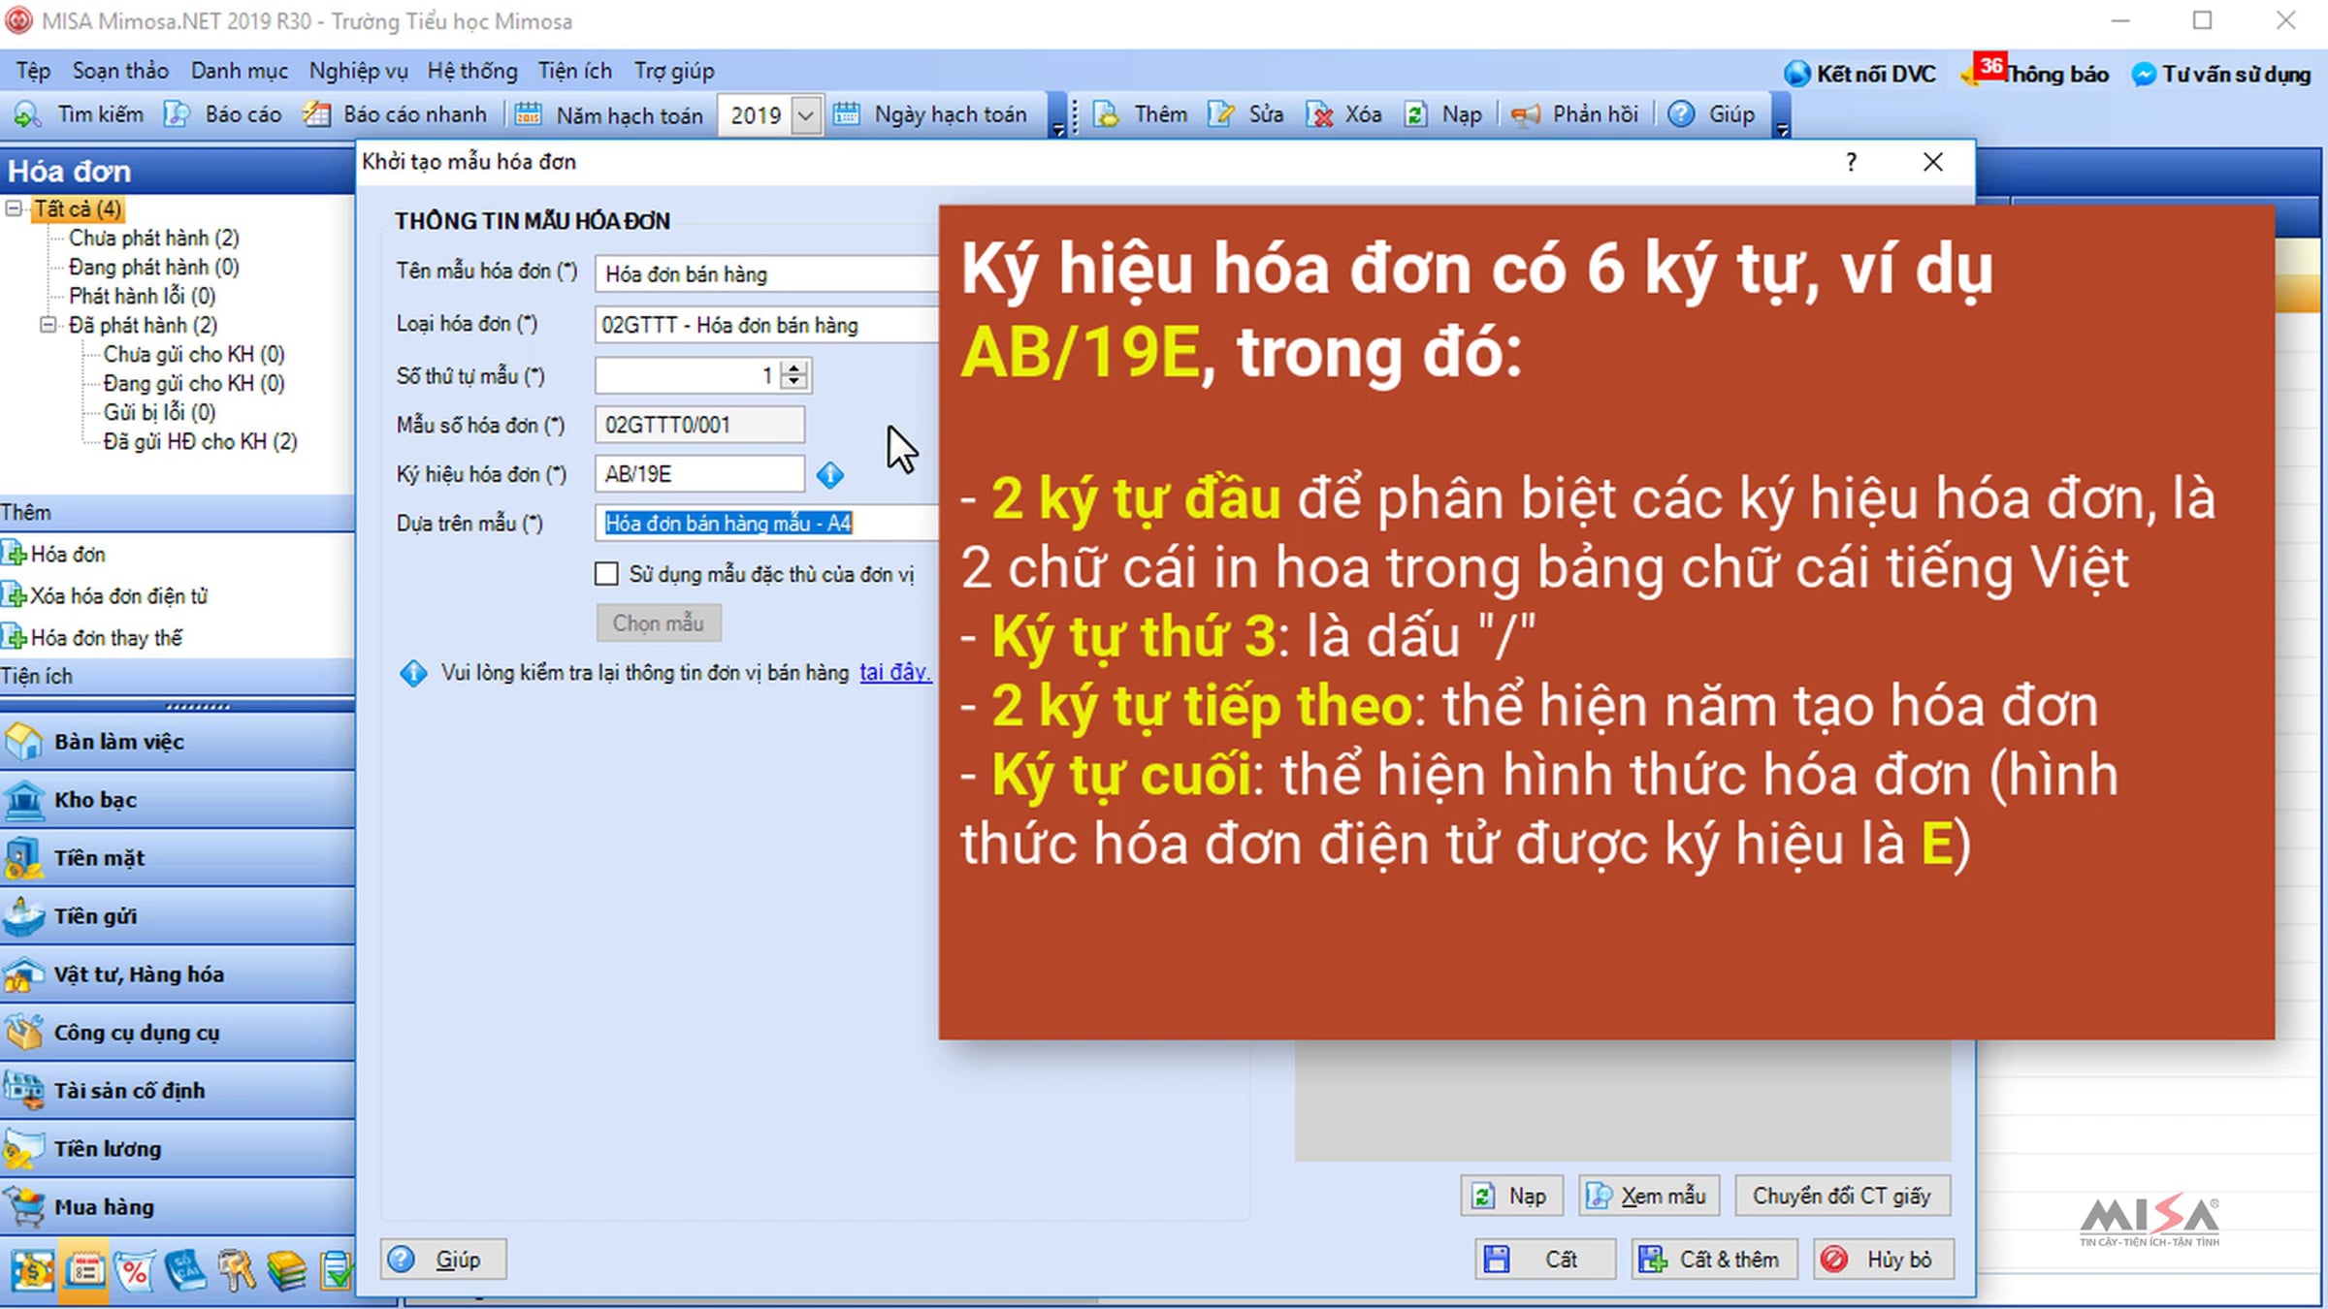Viewport: 2328px width, 1309px height.
Task: Click the Xem mẫu preview button
Action: [x=1649, y=1196]
